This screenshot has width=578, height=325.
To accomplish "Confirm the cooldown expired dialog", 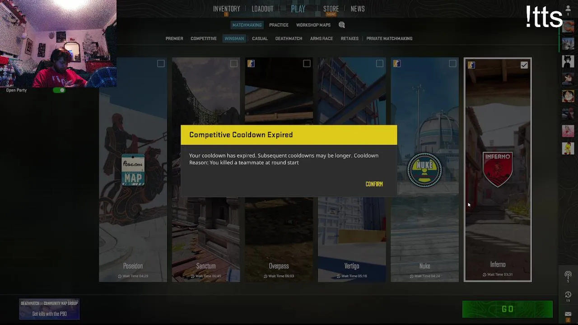I will [374, 184].
